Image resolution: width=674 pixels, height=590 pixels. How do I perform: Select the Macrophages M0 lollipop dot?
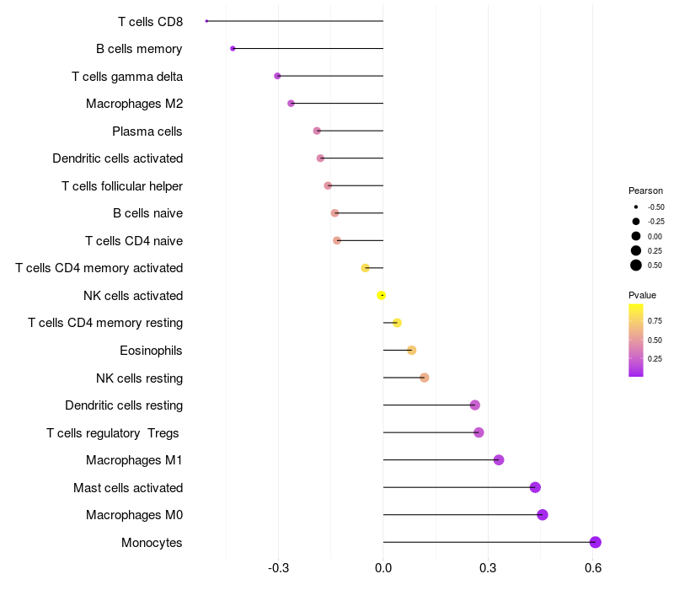point(543,515)
